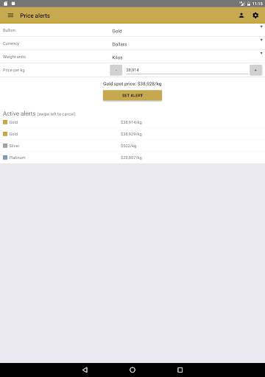This screenshot has width=265, height=377.
Task: Tap the Android home circle button
Action: 132,370
